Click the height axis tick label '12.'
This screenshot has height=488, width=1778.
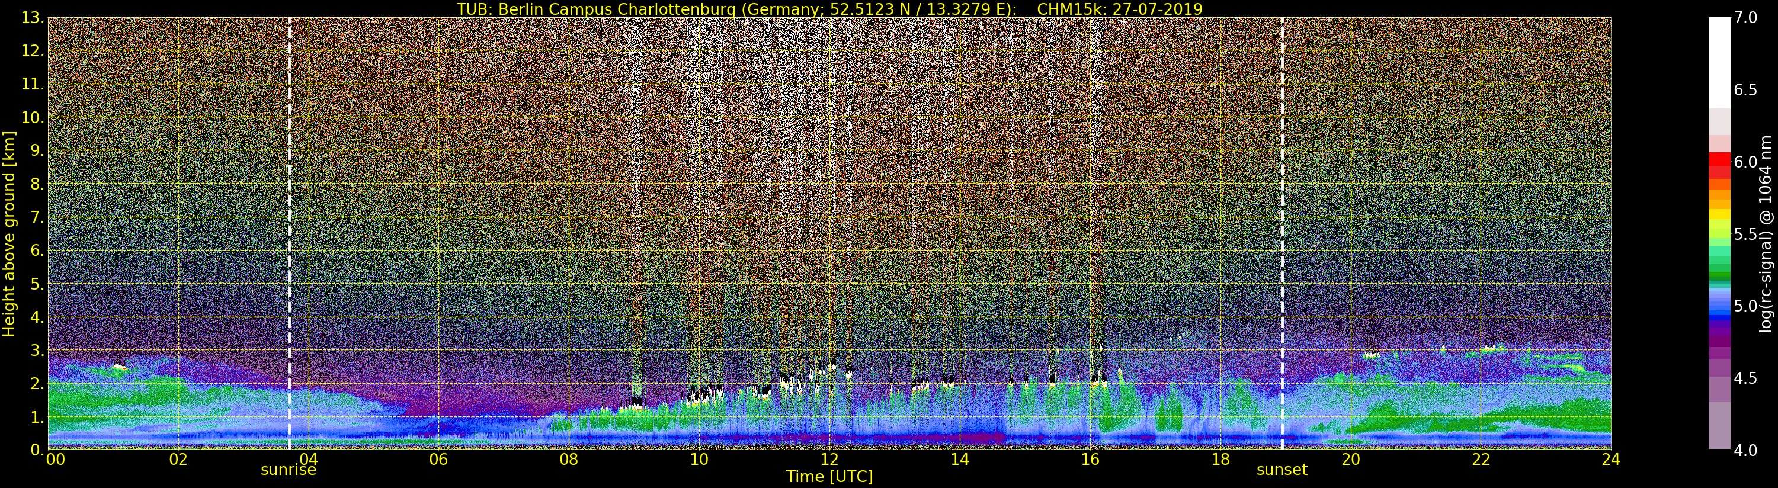(x=33, y=51)
